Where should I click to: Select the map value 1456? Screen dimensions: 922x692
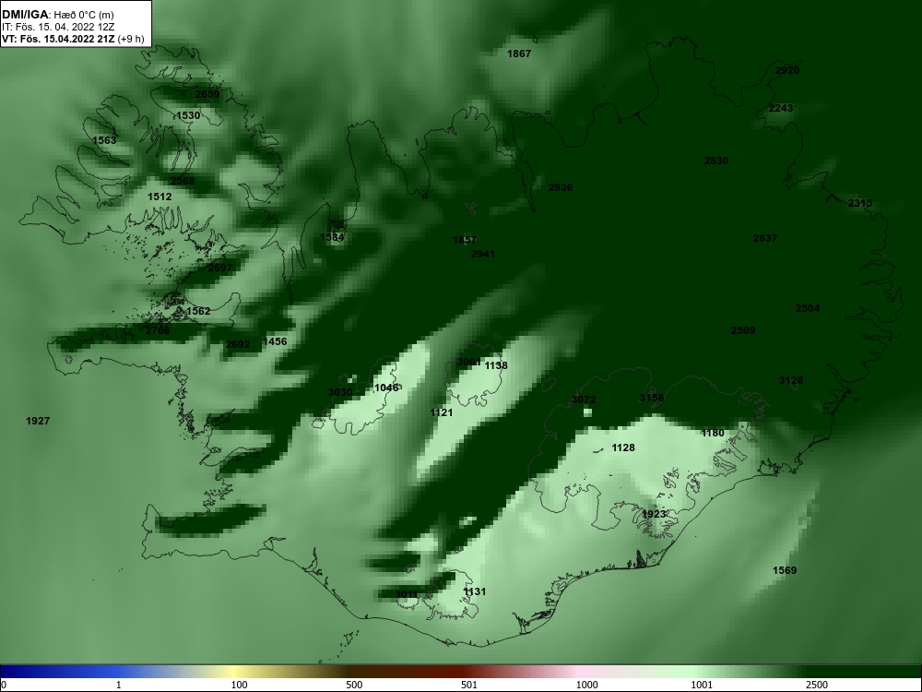275,341
